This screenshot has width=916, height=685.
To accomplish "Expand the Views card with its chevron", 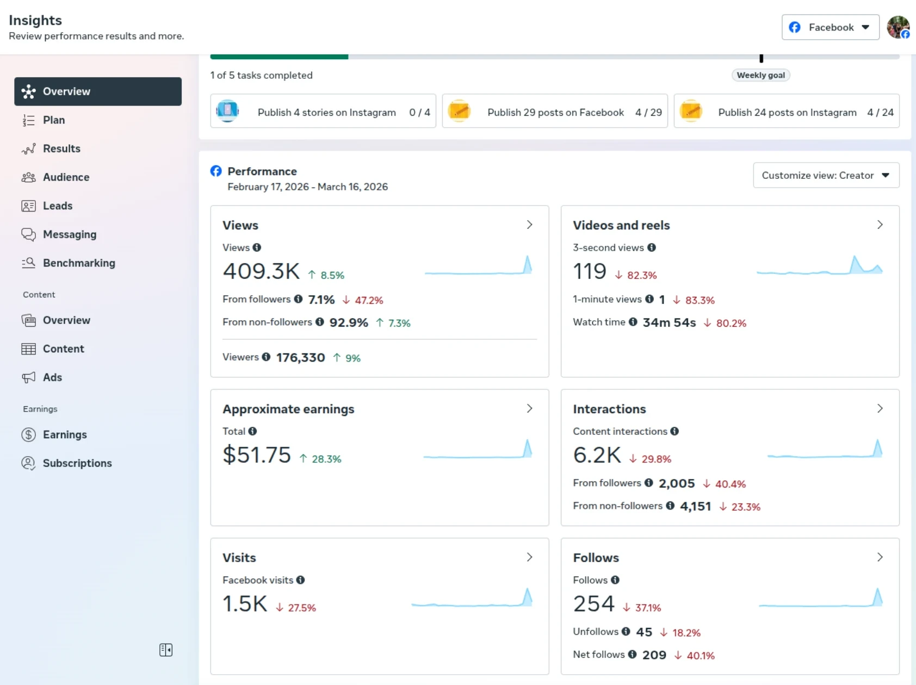I will click(x=529, y=225).
